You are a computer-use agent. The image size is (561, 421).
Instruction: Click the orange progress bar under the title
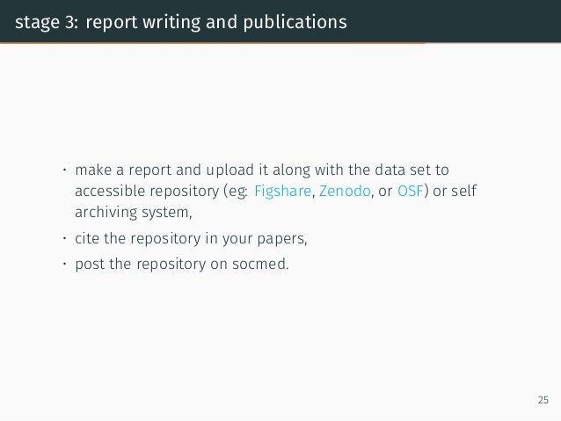pyautogui.click(x=213, y=43)
